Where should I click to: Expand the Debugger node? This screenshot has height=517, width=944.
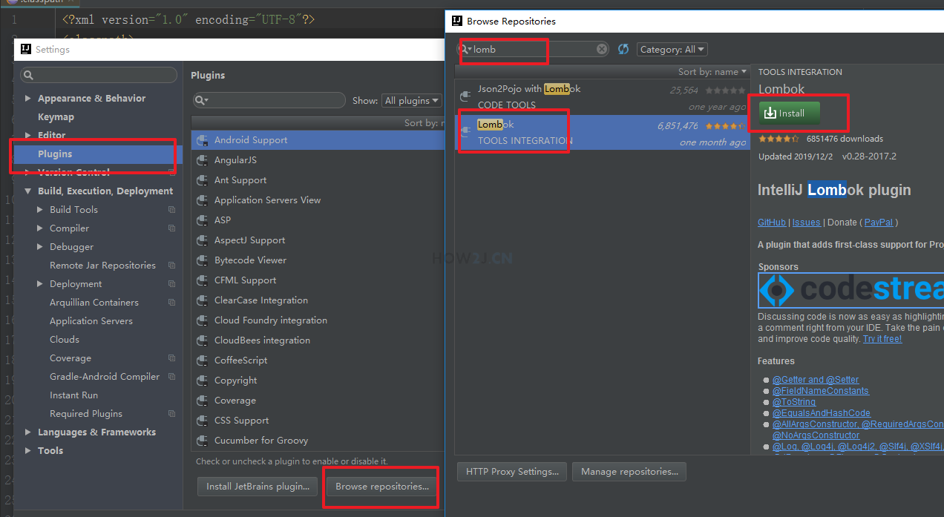40,247
